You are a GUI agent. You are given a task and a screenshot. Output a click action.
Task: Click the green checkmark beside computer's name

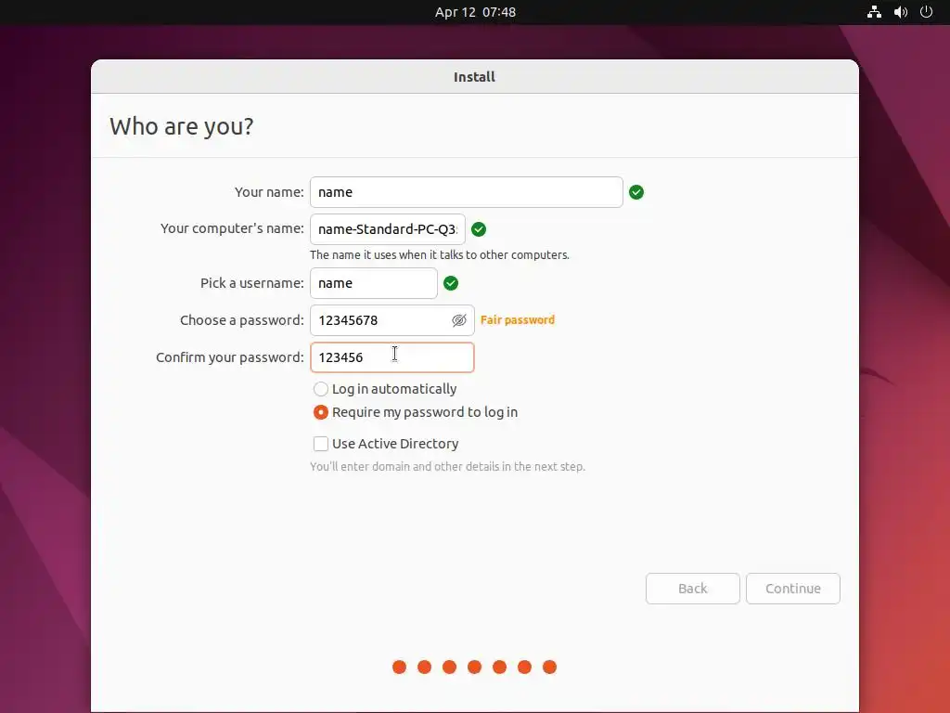[x=479, y=229]
